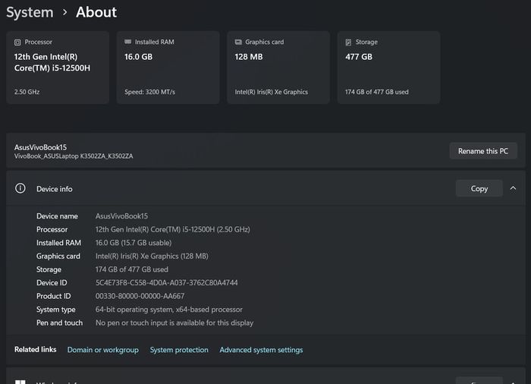The image size is (531, 384).
Task: Open Advanced system settings link
Action: pos(261,350)
